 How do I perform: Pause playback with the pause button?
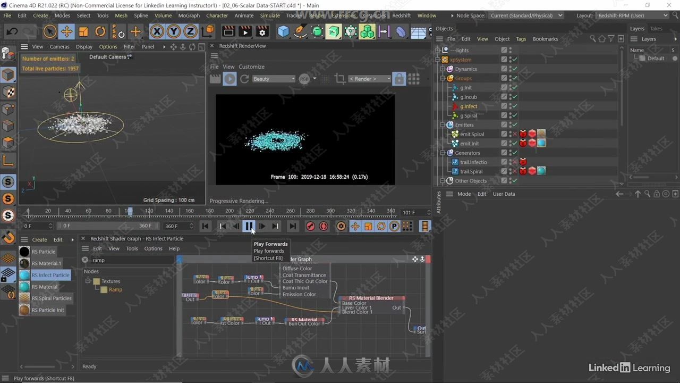249,226
